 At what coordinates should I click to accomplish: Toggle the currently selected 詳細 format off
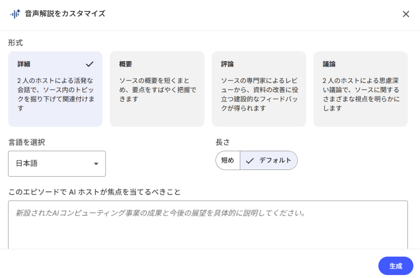pyautogui.click(x=55, y=89)
